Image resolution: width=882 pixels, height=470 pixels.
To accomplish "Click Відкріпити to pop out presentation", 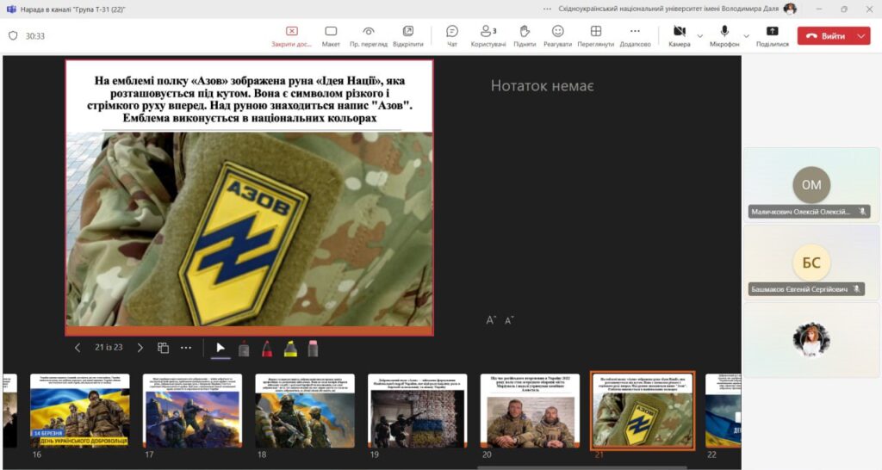I will 407,35.
